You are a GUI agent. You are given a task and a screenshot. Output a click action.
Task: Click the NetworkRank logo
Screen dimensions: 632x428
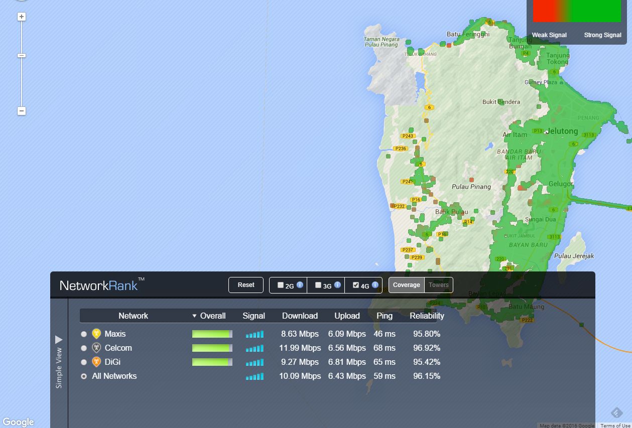[x=102, y=285]
